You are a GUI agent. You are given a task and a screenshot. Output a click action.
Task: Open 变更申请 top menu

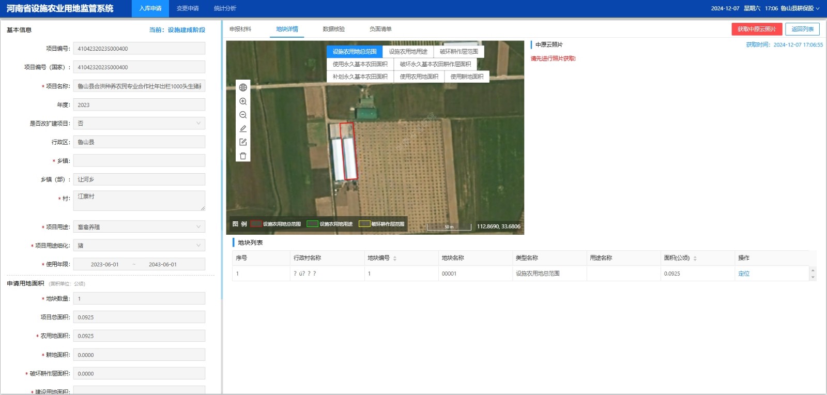pyautogui.click(x=188, y=8)
